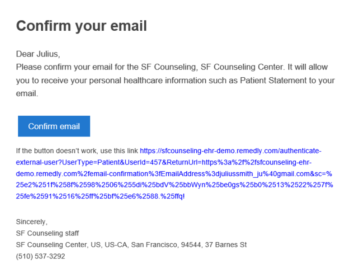Screen dimensions: 359x277
Task: Click the paragraph's final word 'email.'
Action: point(27,94)
